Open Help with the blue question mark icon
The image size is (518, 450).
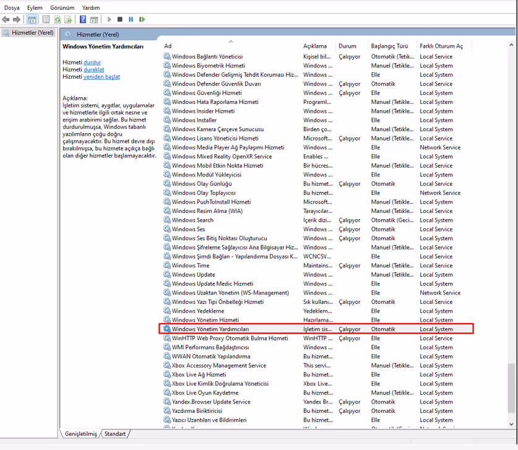[83, 19]
